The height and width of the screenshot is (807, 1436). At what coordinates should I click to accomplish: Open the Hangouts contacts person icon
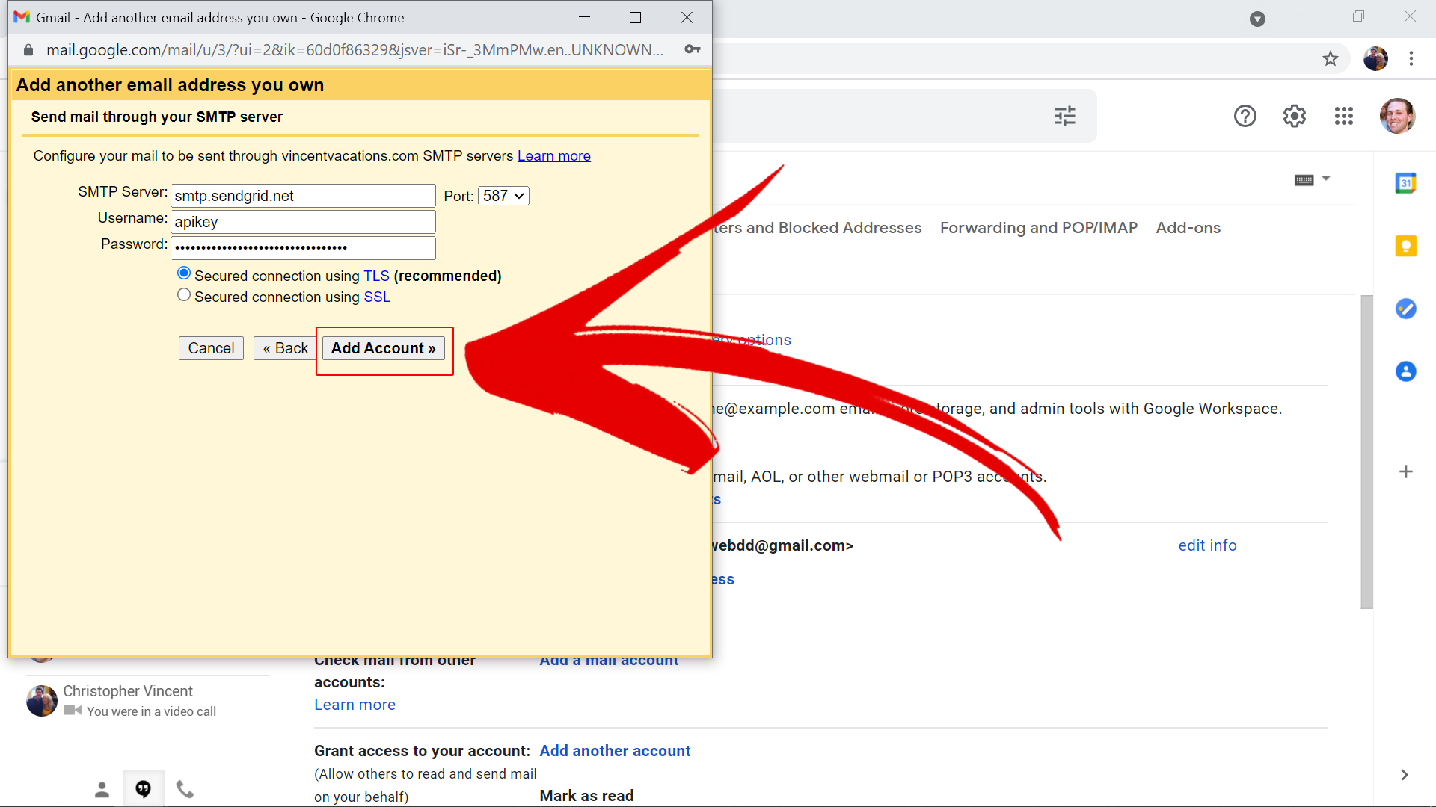(102, 789)
